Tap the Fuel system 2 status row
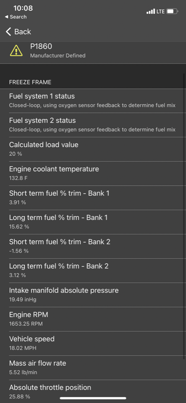 pos(93,125)
